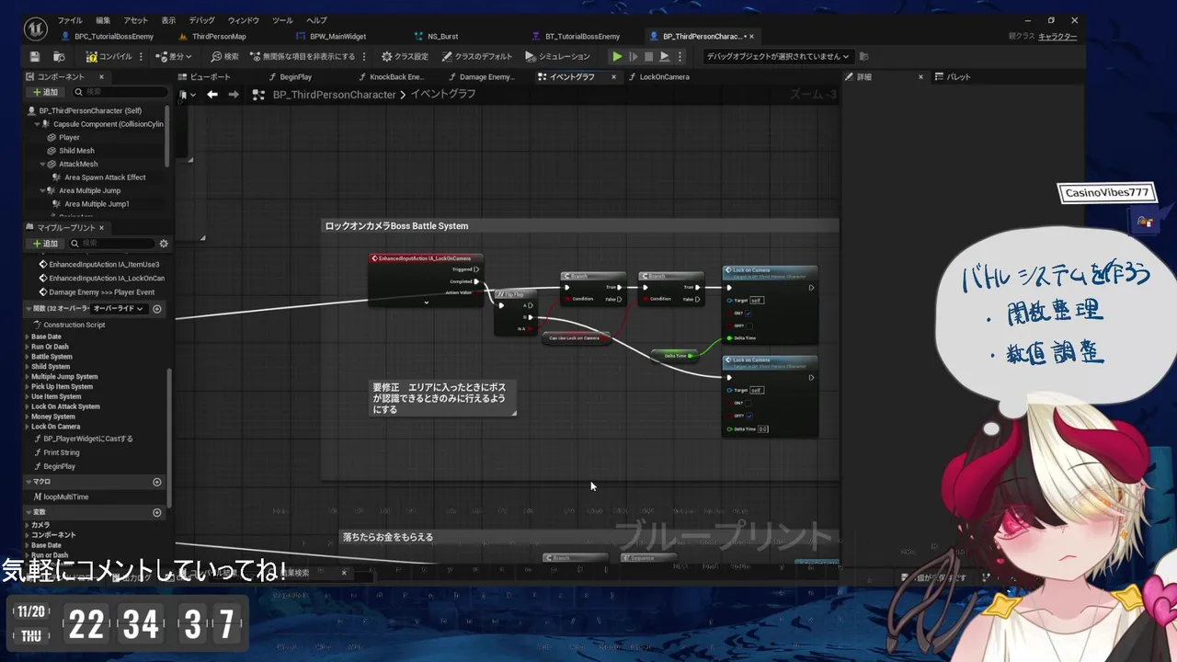
Task: Click the graph back navigation arrow
Action: [x=212, y=95]
